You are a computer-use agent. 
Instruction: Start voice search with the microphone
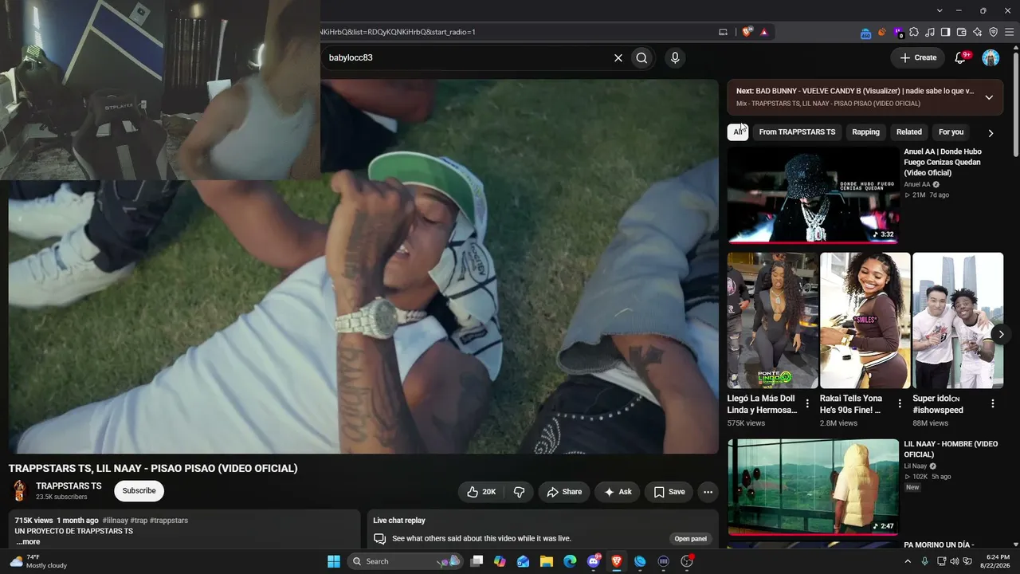tap(675, 57)
